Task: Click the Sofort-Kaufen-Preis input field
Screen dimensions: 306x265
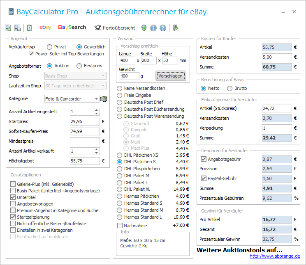Action: click(x=85, y=131)
